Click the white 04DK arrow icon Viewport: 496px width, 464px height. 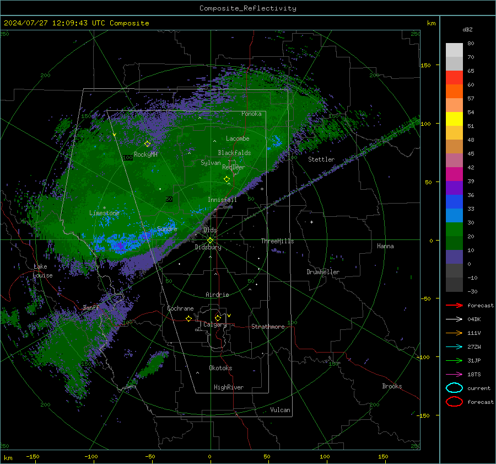(454, 319)
